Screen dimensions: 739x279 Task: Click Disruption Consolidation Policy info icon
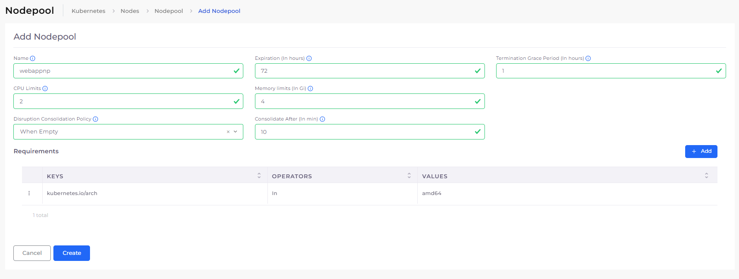96,119
